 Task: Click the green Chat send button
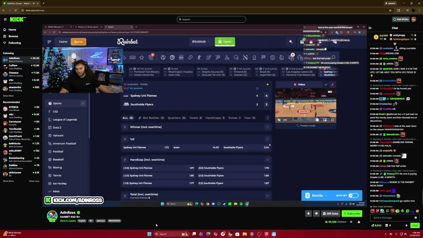(415, 226)
